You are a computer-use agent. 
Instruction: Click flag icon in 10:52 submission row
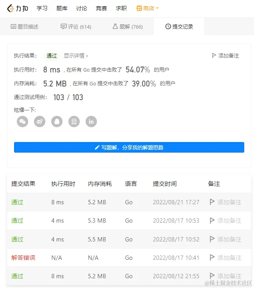pyautogui.click(x=212, y=239)
